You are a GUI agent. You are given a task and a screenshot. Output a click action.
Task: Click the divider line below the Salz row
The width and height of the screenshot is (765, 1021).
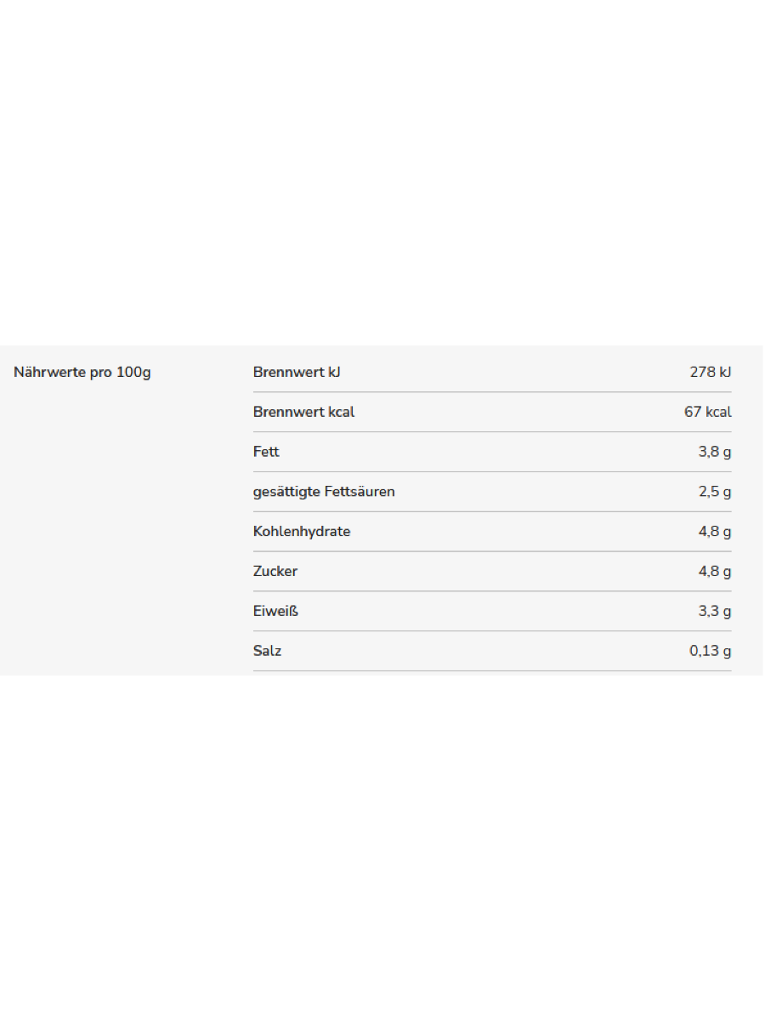pos(491,670)
